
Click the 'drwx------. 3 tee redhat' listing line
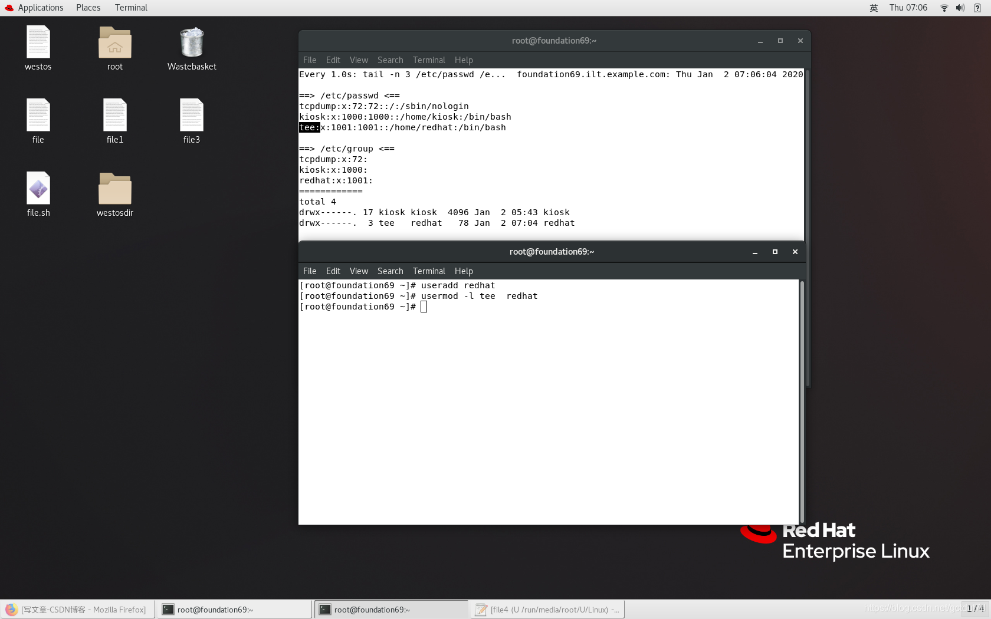pos(437,223)
